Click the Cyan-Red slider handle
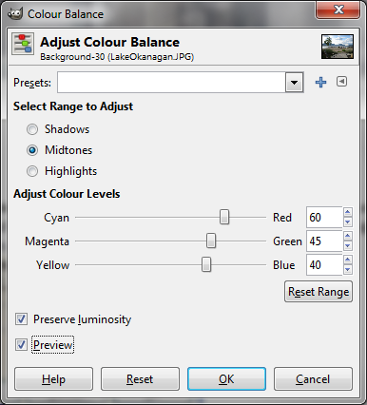This screenshot has height=405, width=367. (224, 217)
